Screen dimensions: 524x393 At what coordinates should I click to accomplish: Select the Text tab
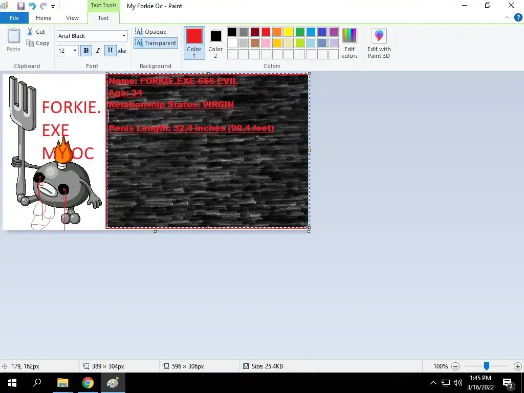(x=103, y=18)
